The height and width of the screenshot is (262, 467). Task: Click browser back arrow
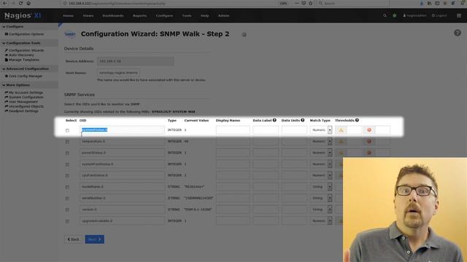(5, 3)
